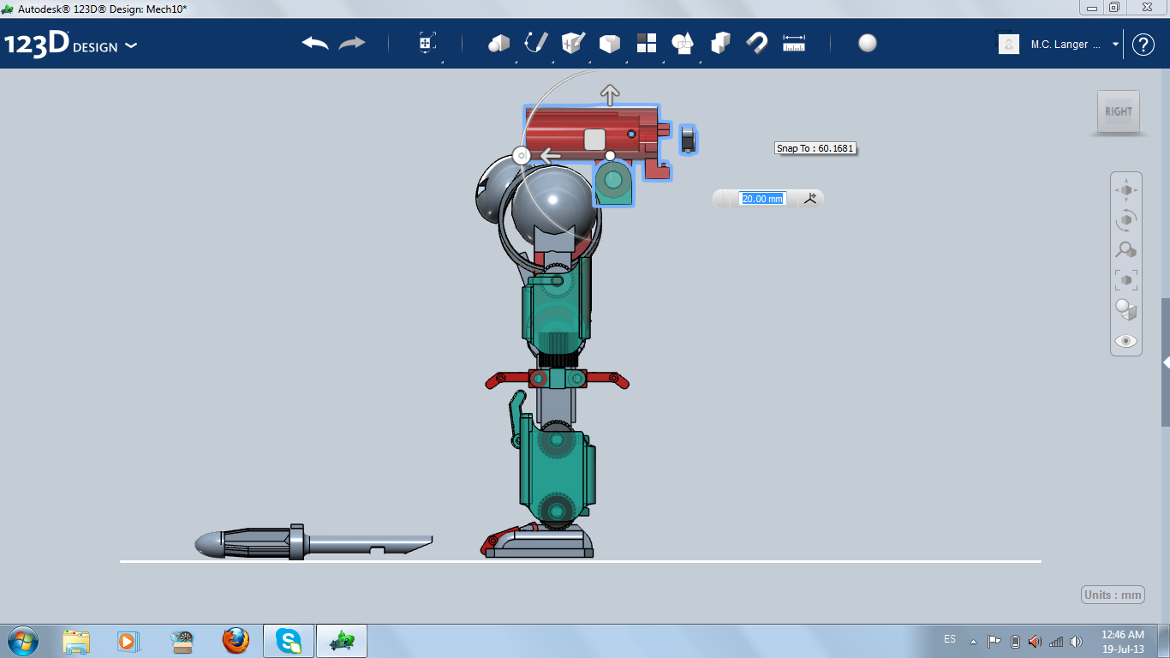Image resolution: width=1170 pixels, height=658 pixels.
Task: Open the Combine tool icon
Action: 720,43
